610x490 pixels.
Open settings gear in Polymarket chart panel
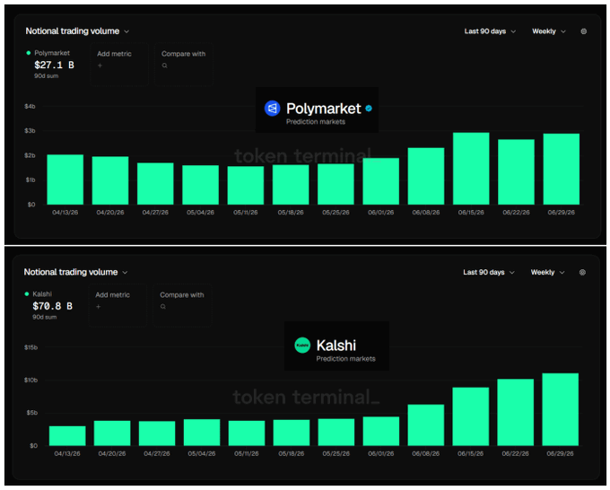[584, 31]
